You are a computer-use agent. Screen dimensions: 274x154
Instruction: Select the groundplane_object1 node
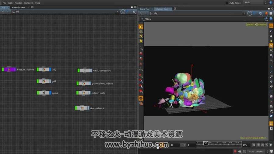[83, 83]
